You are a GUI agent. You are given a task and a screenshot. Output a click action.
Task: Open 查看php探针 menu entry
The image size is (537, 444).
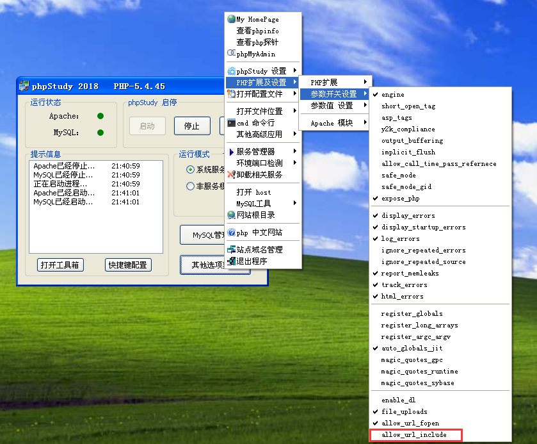point(263,42)
